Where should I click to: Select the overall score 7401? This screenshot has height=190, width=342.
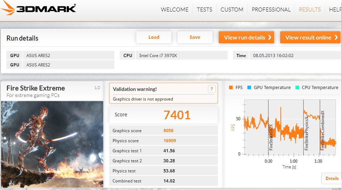tap(177, 115)
